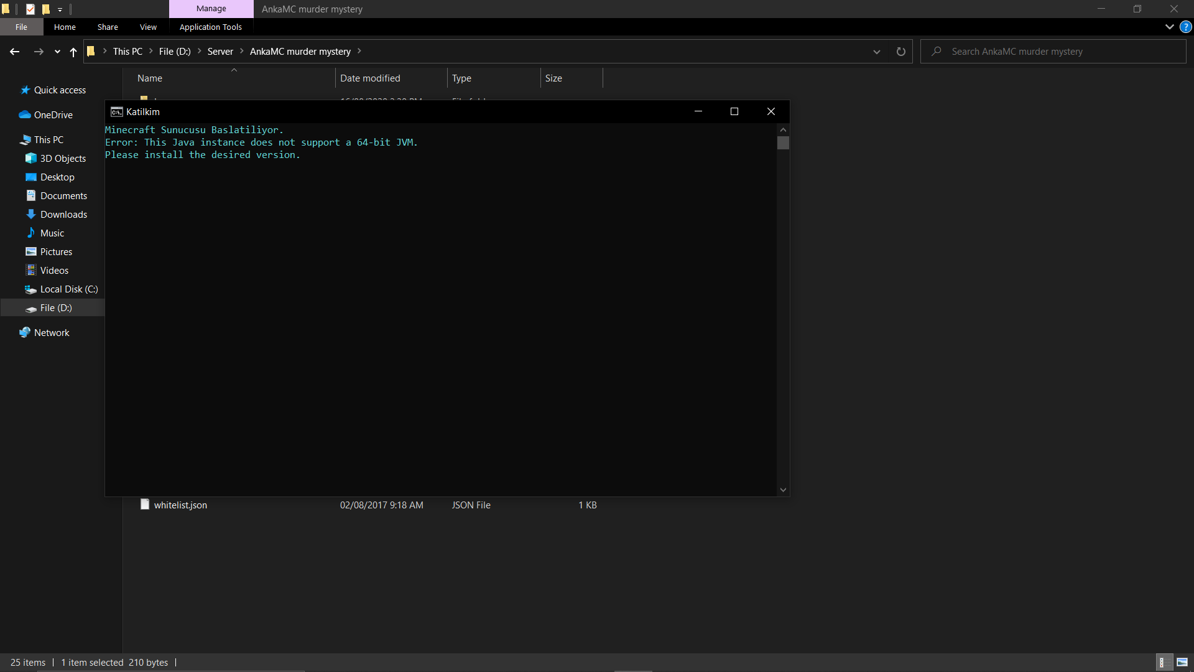
Task: Open the File menu tab
Action: click(x=21, y=27)
